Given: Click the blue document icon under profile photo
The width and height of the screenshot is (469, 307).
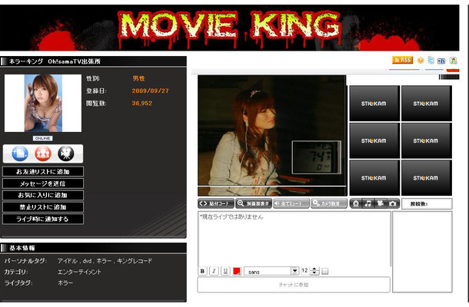Looking at the screenshot, I should tap(20, 153).
